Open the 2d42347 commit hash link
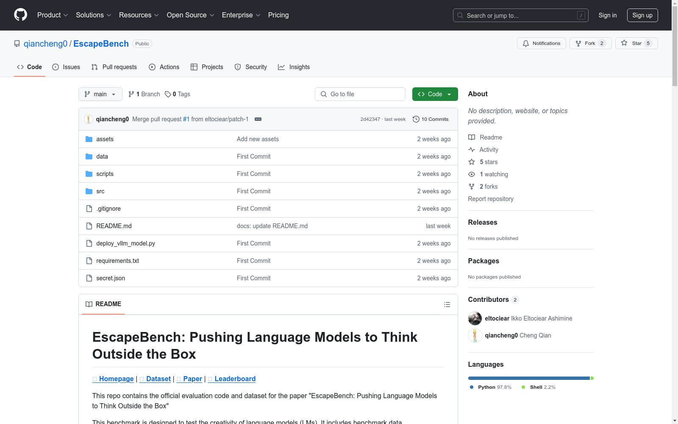The width and height of the screenshot is (678, 424). [x=370, y=119]
